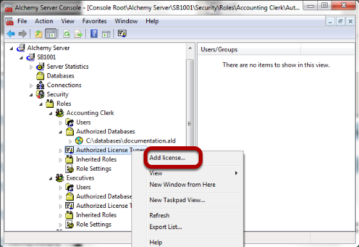Collapse the Roles node
The height and width of the screenshot is (247, 359).
tap(41, 104)
